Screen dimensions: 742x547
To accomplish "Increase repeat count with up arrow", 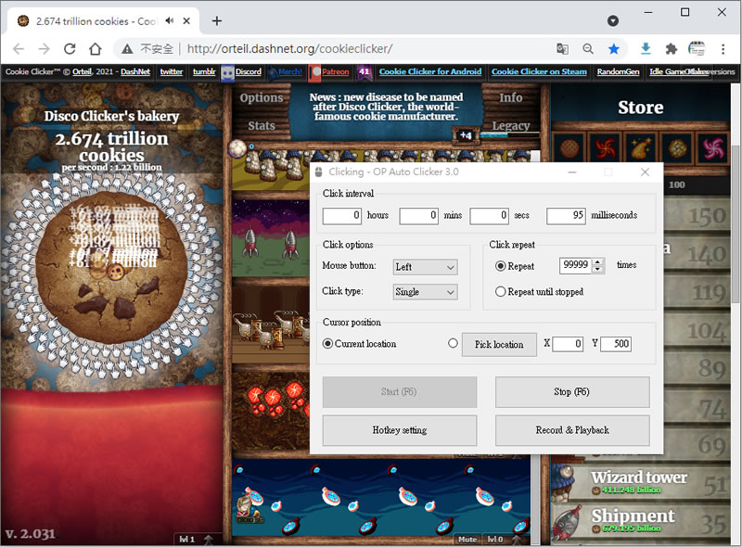I will click(598, 261).
